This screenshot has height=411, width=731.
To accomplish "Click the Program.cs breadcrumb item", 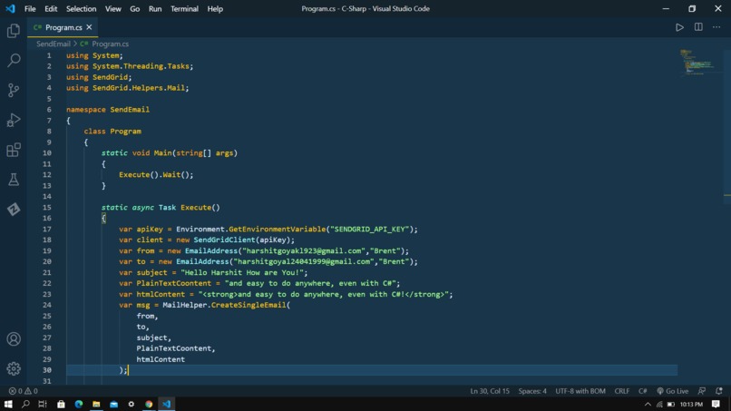I will [110, 44].
